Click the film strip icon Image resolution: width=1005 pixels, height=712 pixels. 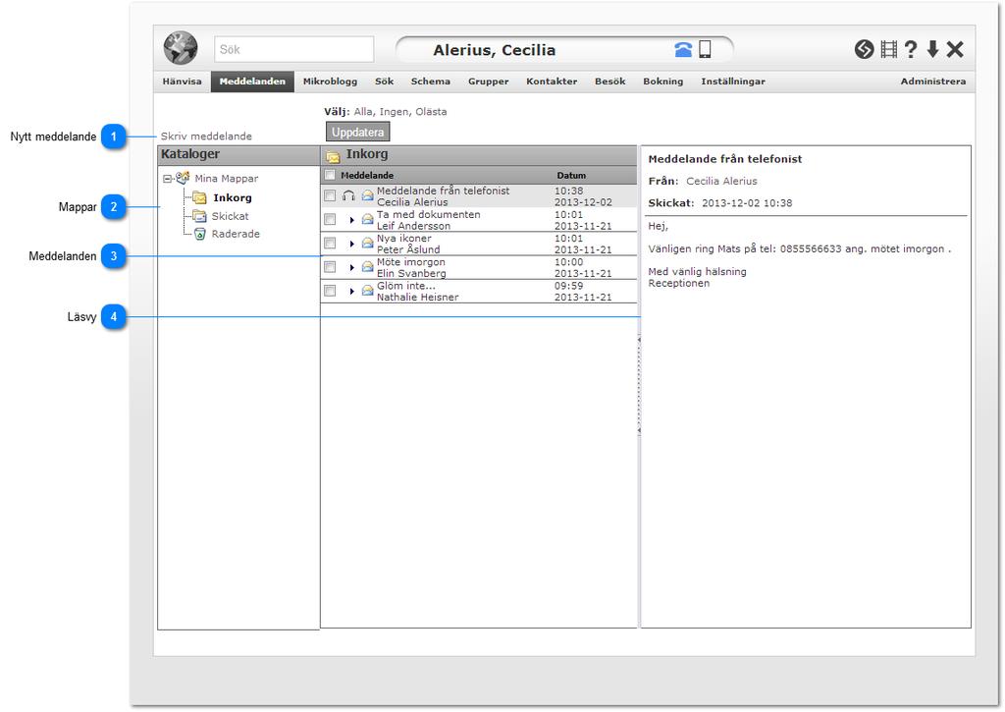click(x=888, y=49)
